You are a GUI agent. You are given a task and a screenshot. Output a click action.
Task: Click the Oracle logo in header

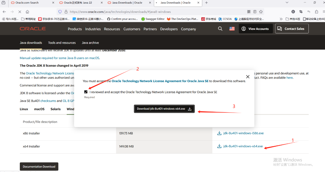pos(33,29)
